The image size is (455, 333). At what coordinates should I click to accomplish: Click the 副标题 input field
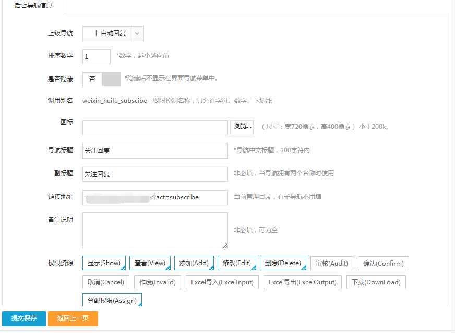[x=155, y=174]
